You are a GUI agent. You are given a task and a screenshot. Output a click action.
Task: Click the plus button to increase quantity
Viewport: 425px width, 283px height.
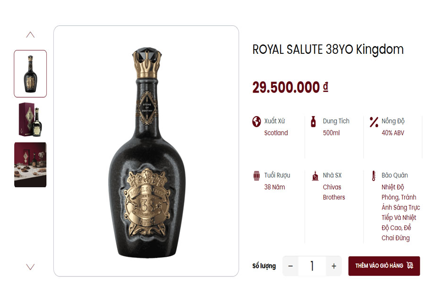pyautogui.click(x=334, y=266)
